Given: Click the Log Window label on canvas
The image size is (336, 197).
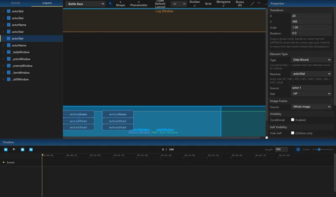Looking at the screenshot, I should click(164, 11).
